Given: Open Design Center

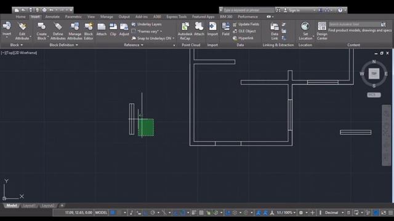Looking at the screenshot, I should click(322, 31).
